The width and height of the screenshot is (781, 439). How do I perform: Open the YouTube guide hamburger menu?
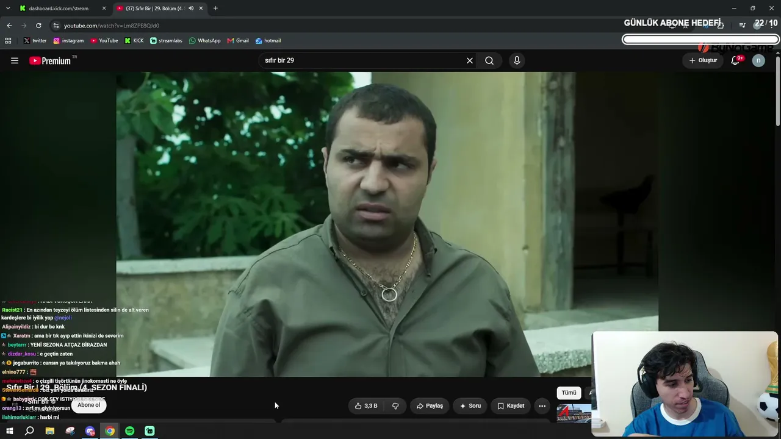(x=15, y=60)
